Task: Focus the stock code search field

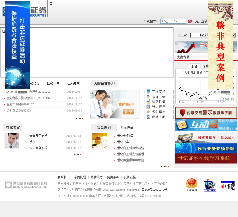Action: pos(173,21)
